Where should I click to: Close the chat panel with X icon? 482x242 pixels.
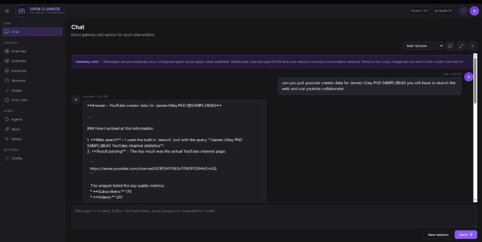pos(472,46)
